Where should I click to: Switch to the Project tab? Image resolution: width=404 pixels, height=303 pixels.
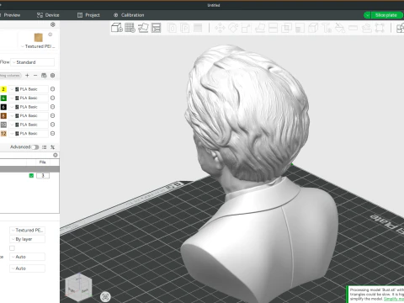pyautogui.click(x=88, y=15)
